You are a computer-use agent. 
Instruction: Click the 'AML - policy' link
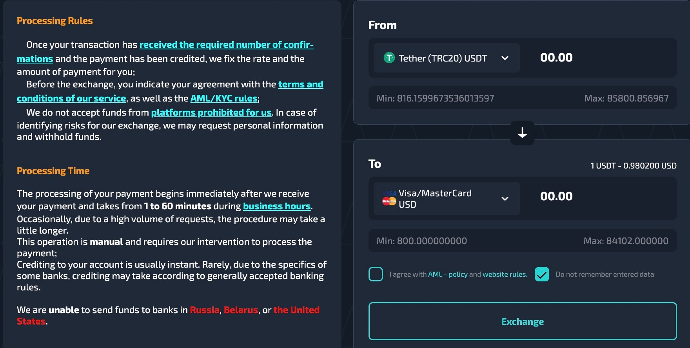[x=448, y=274]
